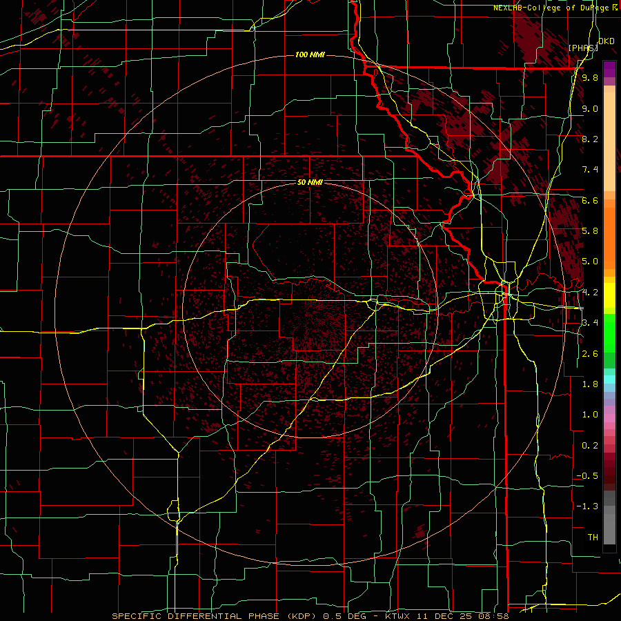Image resolution: width=621 pixels, height=621 pixels.
Task: Click the 9.8 value on the color scale
Action: click(x=590, y=77)
